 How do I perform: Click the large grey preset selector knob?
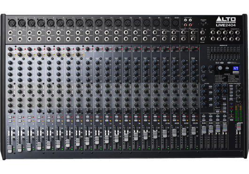coord(220,68)
